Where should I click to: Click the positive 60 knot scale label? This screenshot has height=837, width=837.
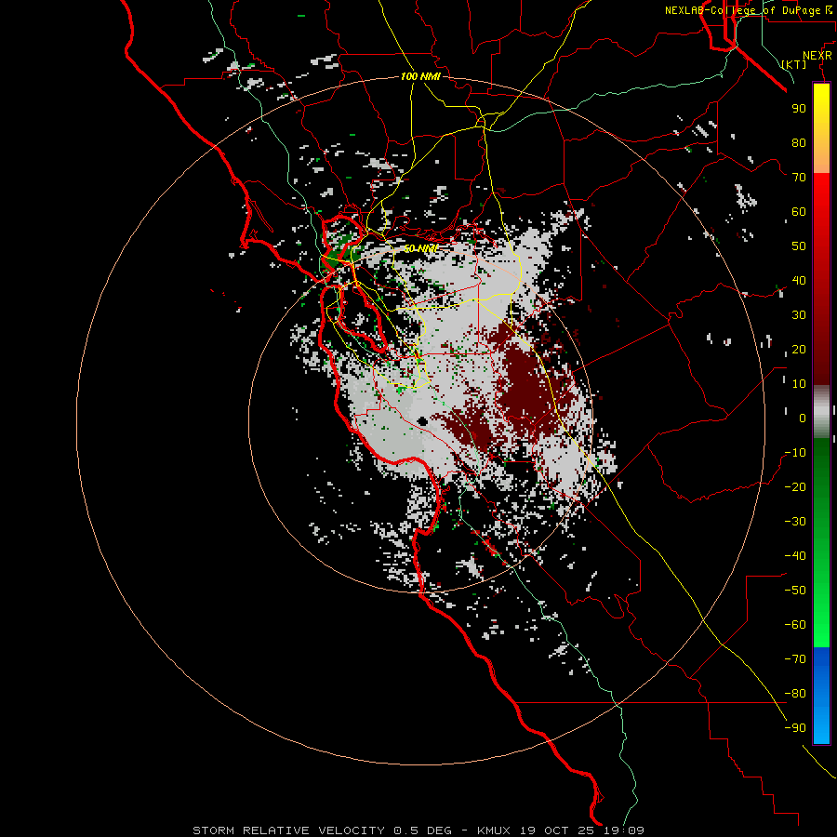point(799,211)
